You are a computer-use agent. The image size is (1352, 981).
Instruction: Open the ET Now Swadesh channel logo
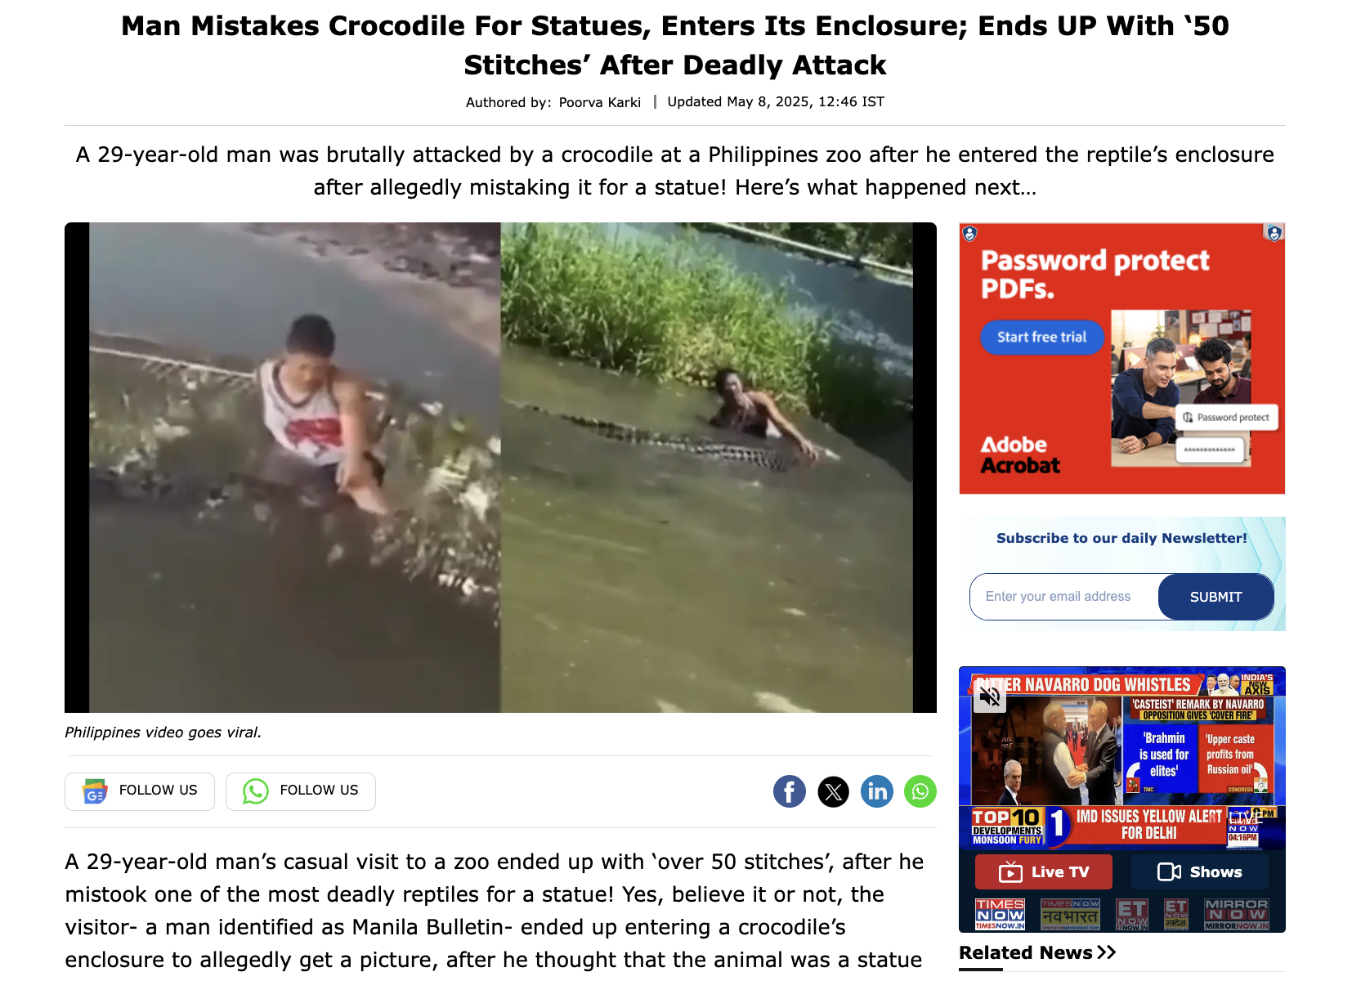pyautogui.click(x=1176, y=914)
